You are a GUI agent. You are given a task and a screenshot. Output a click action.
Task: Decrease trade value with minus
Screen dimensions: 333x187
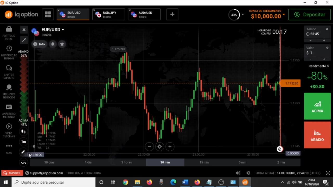[x=310, y=59]
